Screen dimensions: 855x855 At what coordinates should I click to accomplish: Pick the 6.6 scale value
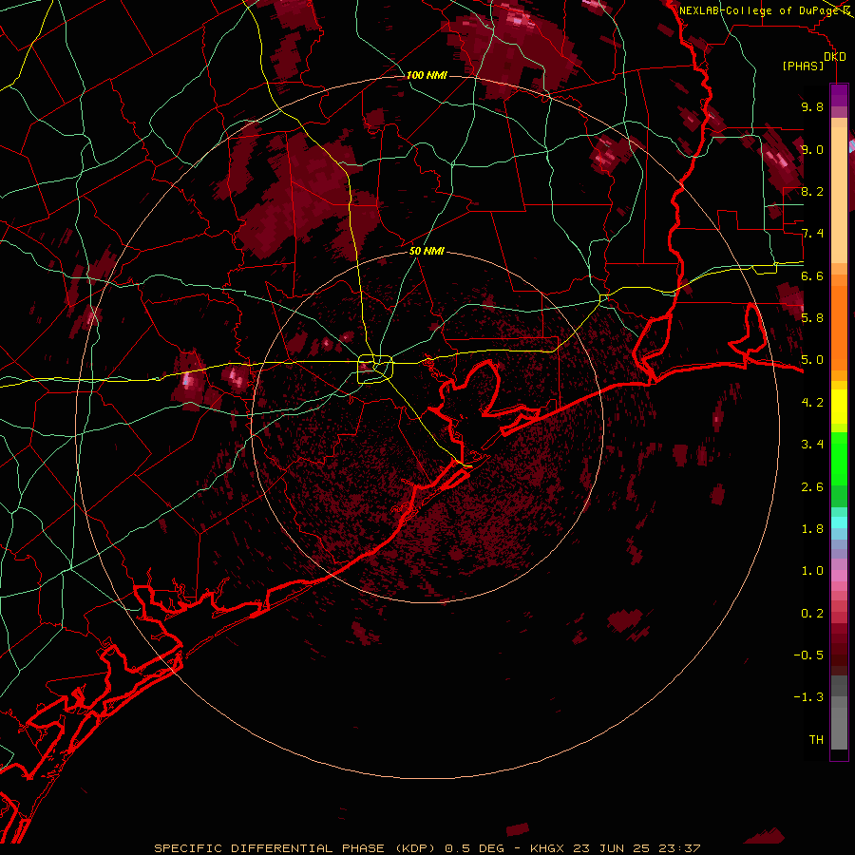[x=812, y=275]
